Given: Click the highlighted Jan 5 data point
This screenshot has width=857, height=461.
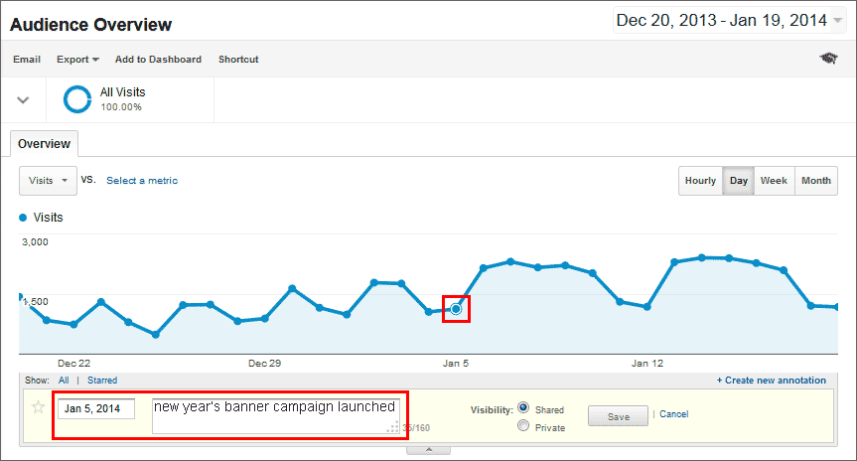Looking at the screenshot, I should [456, 310].
